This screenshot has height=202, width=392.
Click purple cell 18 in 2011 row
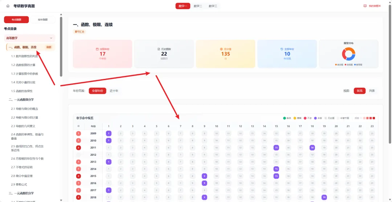coord(312,148)
